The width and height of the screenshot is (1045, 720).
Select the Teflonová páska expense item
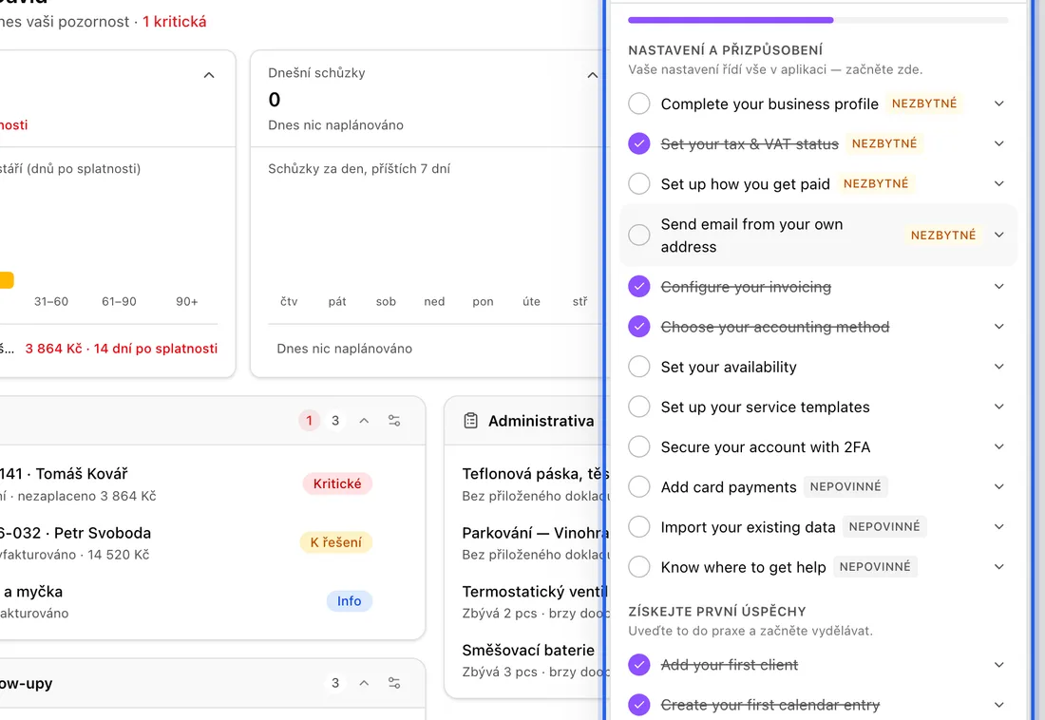click(x=535, y=484)
